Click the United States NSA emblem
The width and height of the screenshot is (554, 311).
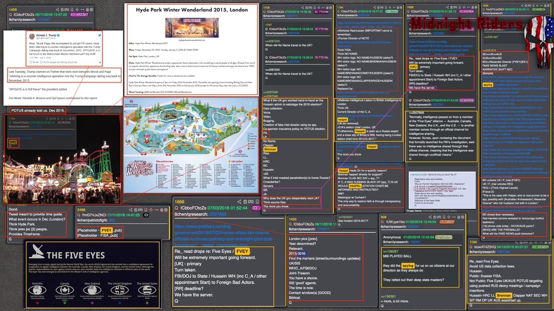click(147, 290)
